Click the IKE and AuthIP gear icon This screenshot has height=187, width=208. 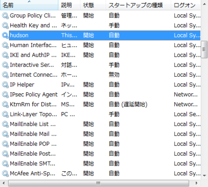pyautogui.click(x=5, y=55)
